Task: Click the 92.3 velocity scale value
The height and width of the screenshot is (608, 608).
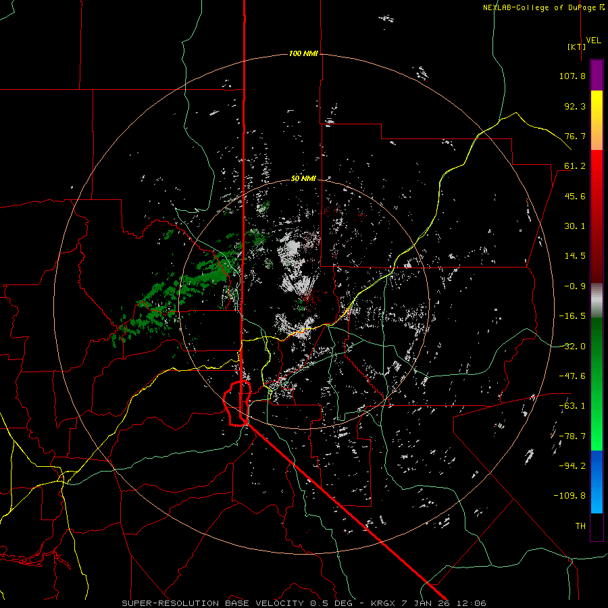Action: click(x=575, y=106)
